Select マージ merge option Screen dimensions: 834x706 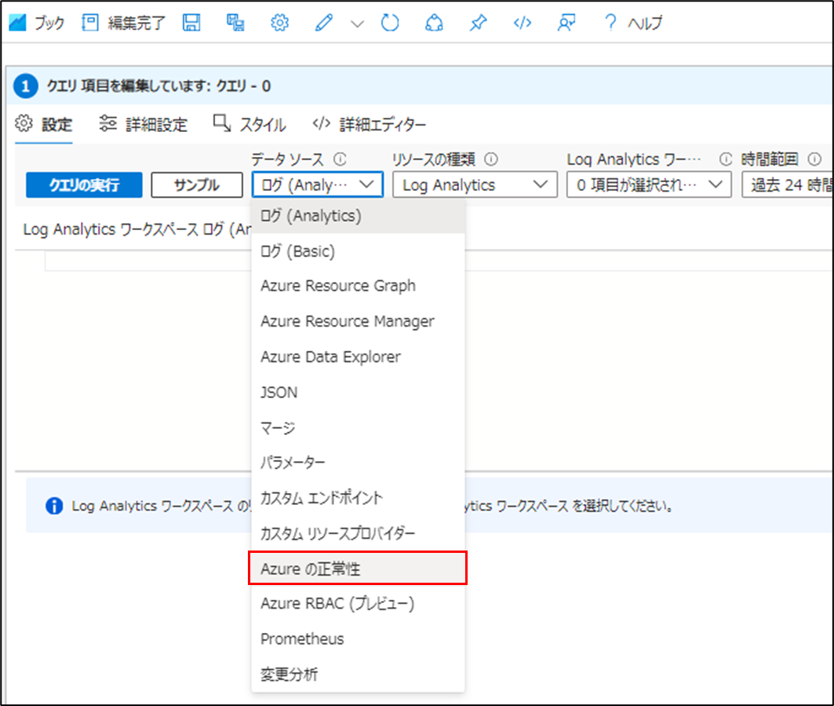(x=358, y=427)
